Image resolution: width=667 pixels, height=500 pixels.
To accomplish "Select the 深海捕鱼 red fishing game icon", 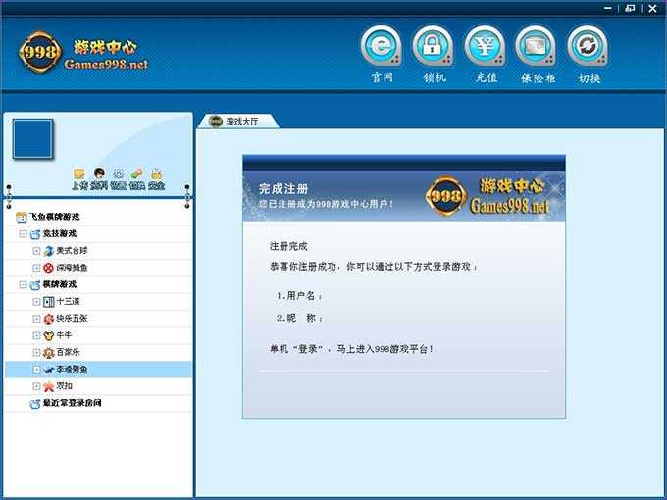I will (48, 268).
